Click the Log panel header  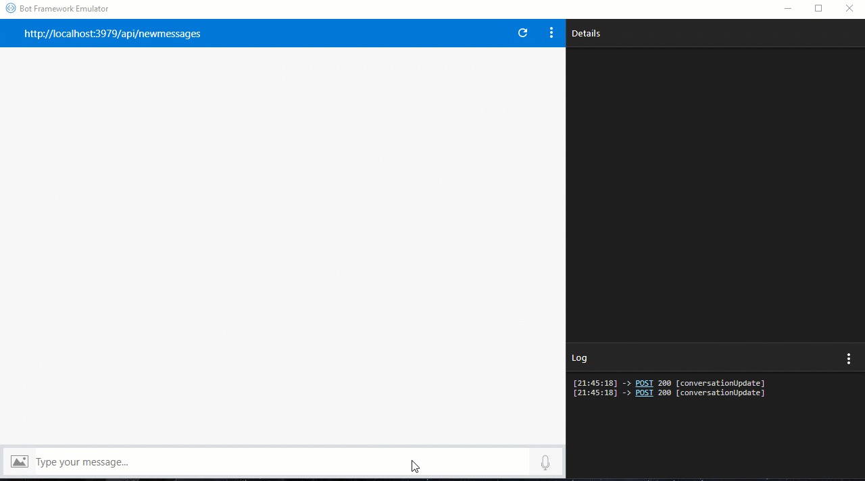pyautogui.click(x=579, y=357)
